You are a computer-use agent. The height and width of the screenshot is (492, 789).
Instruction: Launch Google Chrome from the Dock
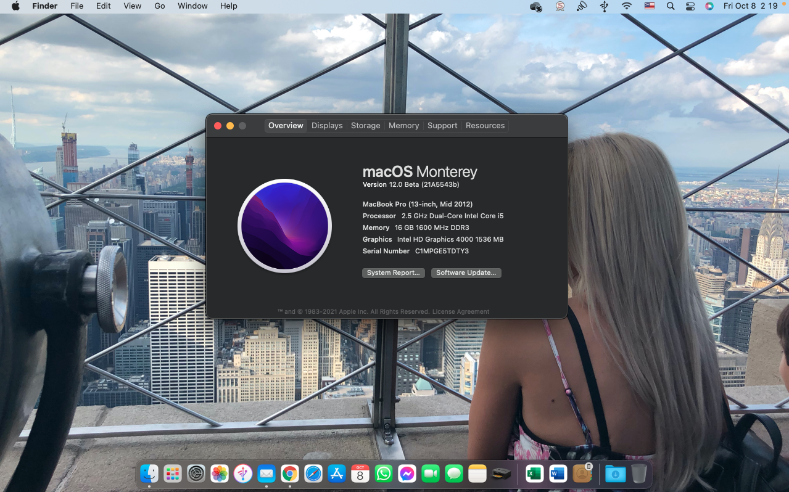coord(290,474)
